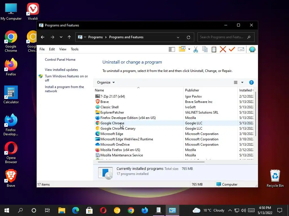The height and width of the screenshot is (216, 289).
Task: Click the Email toolbar icon
Action: pos(241,49)
